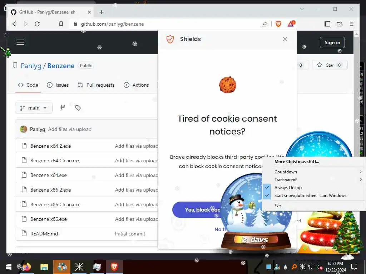Switch to the Code tab
Screen dimensions: 366x274
click(x=28, y=85)
